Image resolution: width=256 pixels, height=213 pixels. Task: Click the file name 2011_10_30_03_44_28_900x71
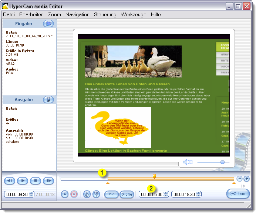click(30, 36)
